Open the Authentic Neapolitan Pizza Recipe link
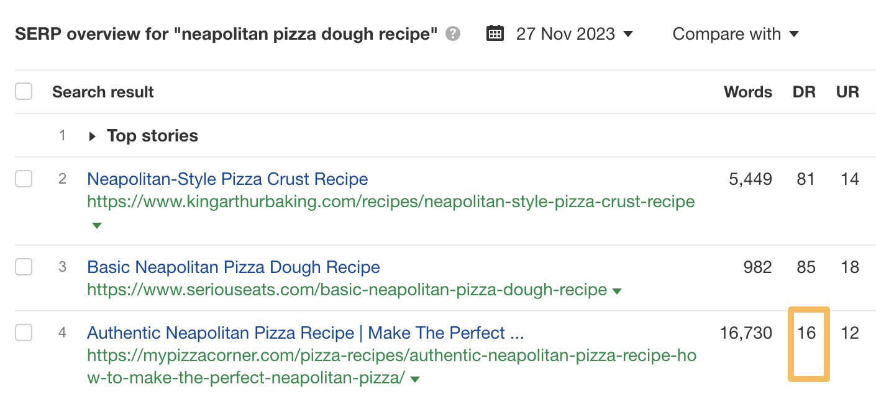 pos(306,333)
